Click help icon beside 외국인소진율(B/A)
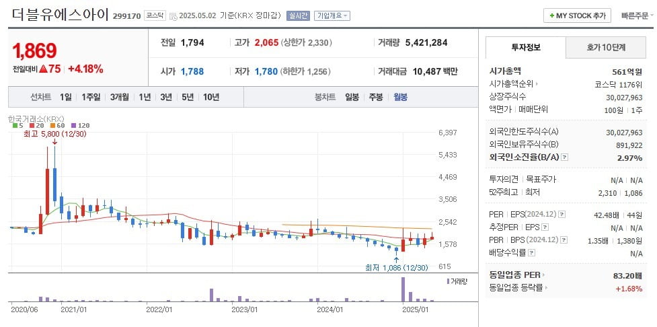The width and height of the screenshot is (657, 327). pos(565,157)
